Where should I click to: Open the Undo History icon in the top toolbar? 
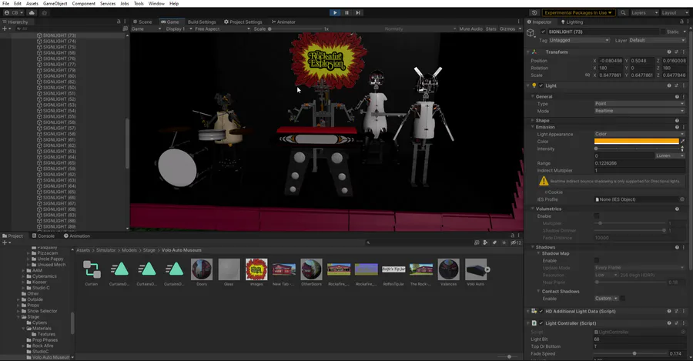(x=534, y=13)
